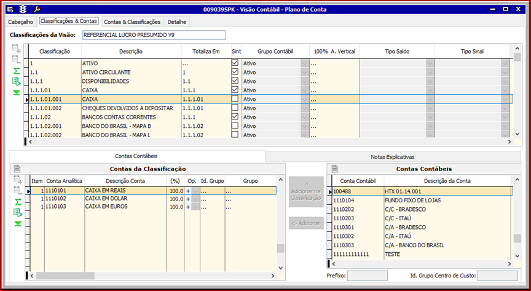Open the Notas Explicativas tab
531x291 pixels.
pyautogui.click(x=393, y=157)
